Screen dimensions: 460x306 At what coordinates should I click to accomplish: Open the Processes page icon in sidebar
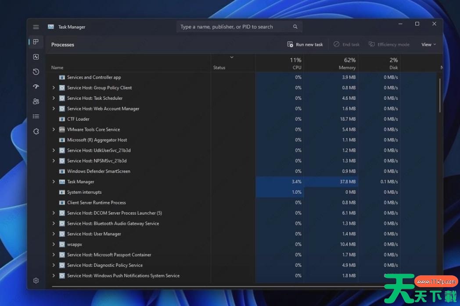36,42
